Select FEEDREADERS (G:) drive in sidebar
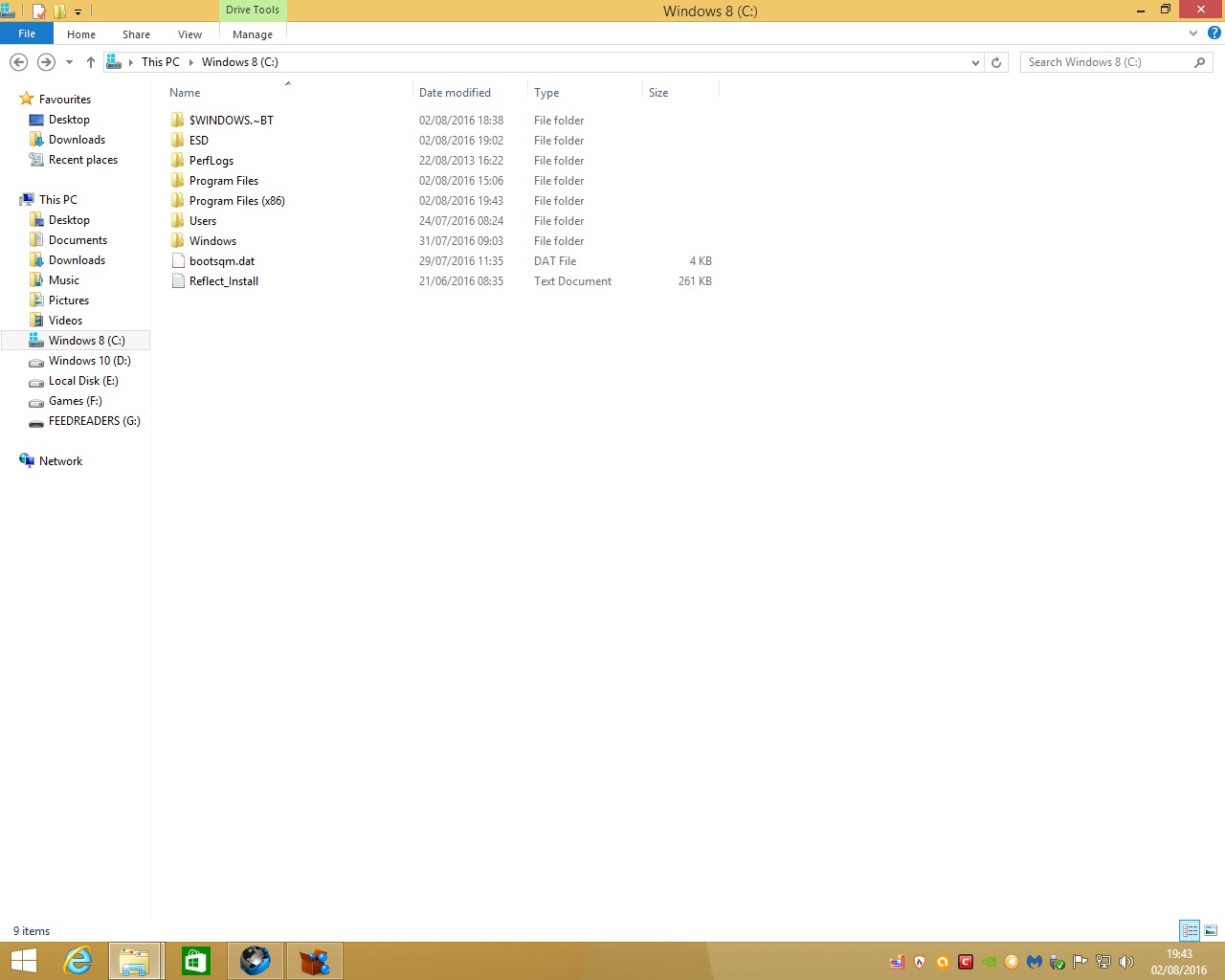 coord(94,421)
